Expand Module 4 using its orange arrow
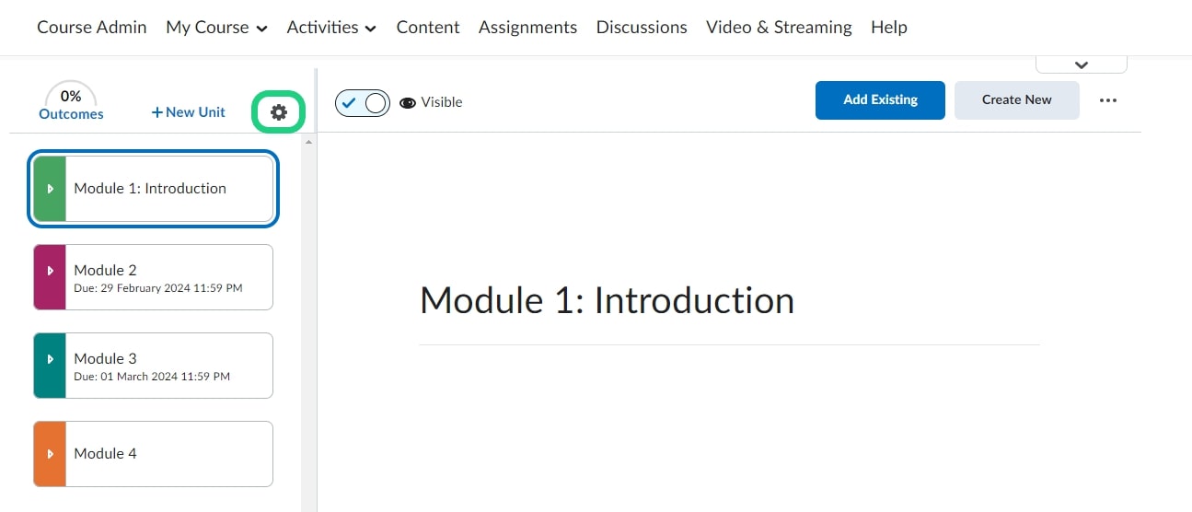The image size is (1192, 512). pyautogui.click(x=50, y=454)
